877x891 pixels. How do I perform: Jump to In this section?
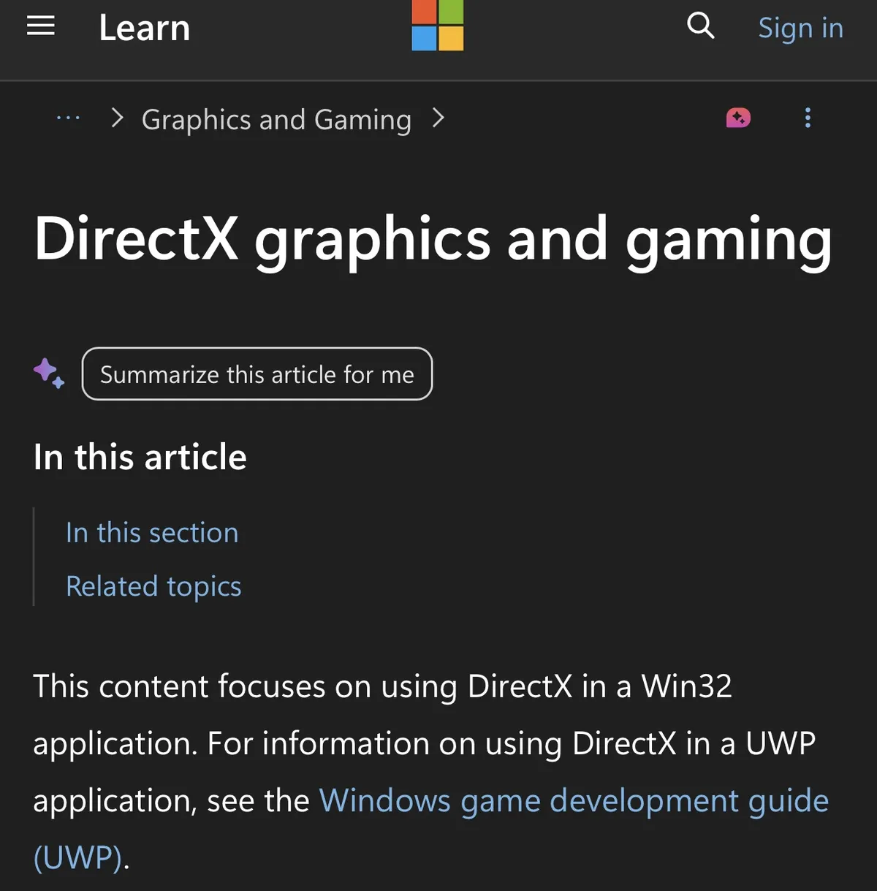tap(152, 532)
